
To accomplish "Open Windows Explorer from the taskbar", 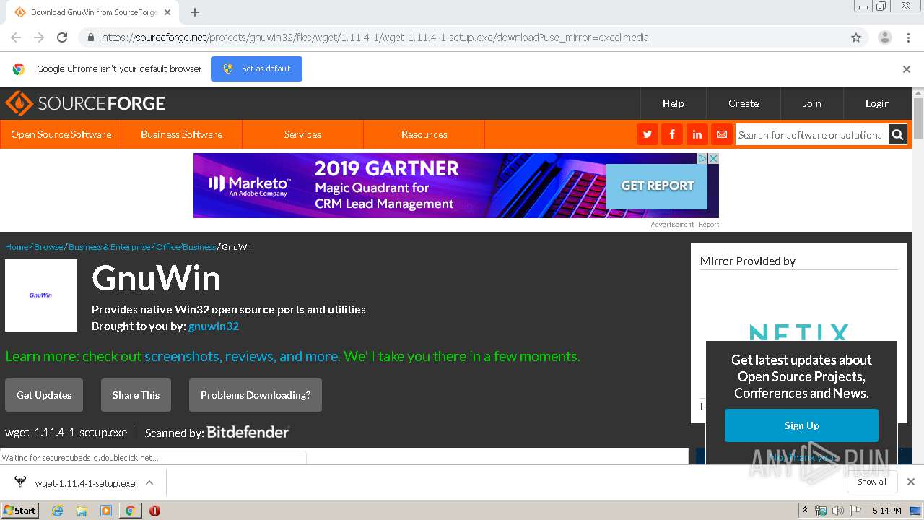I will click(82, 511).
